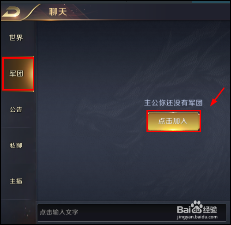Image resolution: width=231 pixels, height=225 pixels.
Task: Click the red arrow annotation
Action: (x=218, y=97)
